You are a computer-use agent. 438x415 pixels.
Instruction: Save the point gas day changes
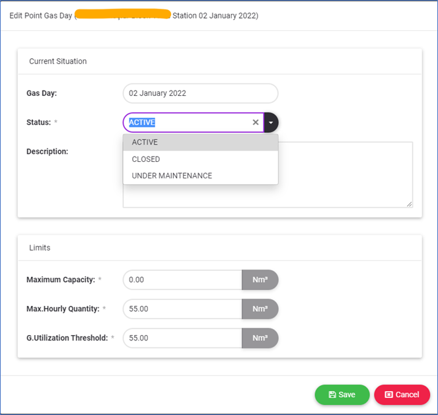click(342, 395)
